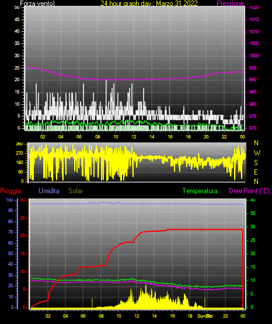The width and height of the screenshot is (272, 324).
Task: Click the pressure axis value 1005
Action: [x=254, y=43]
